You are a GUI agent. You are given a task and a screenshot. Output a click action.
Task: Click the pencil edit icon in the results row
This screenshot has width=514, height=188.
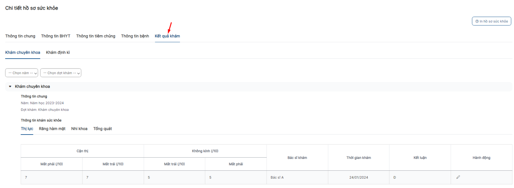point(458,177)
